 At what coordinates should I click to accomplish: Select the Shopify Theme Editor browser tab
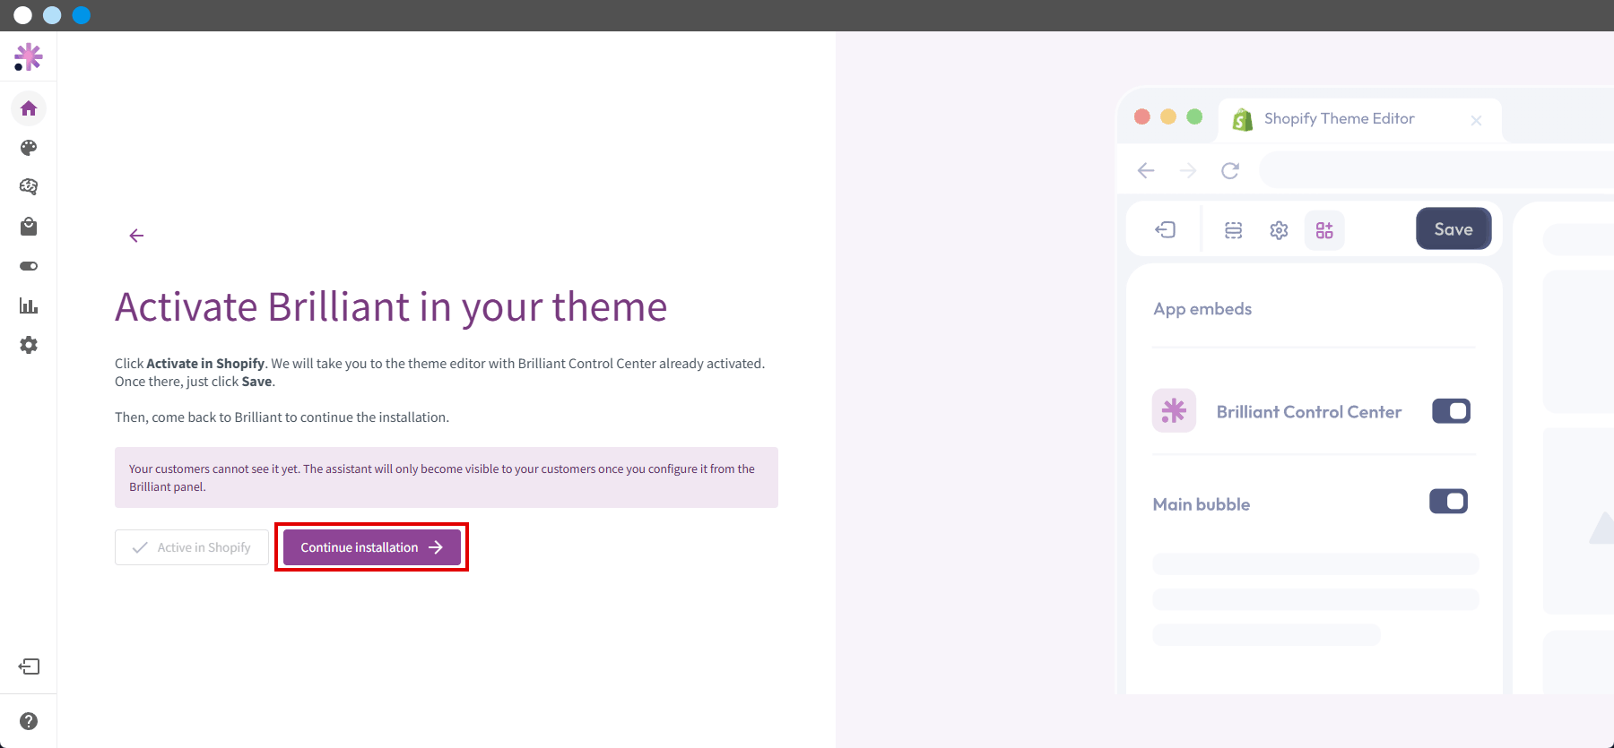click(x=1359, y=119)
